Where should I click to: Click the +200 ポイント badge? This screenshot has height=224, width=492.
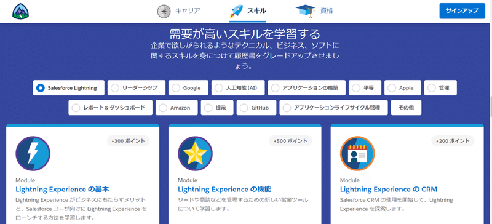pyautogui.click(x=453, y=141)
